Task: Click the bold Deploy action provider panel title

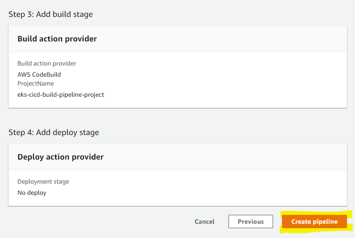Action: (x=61, y=157)
